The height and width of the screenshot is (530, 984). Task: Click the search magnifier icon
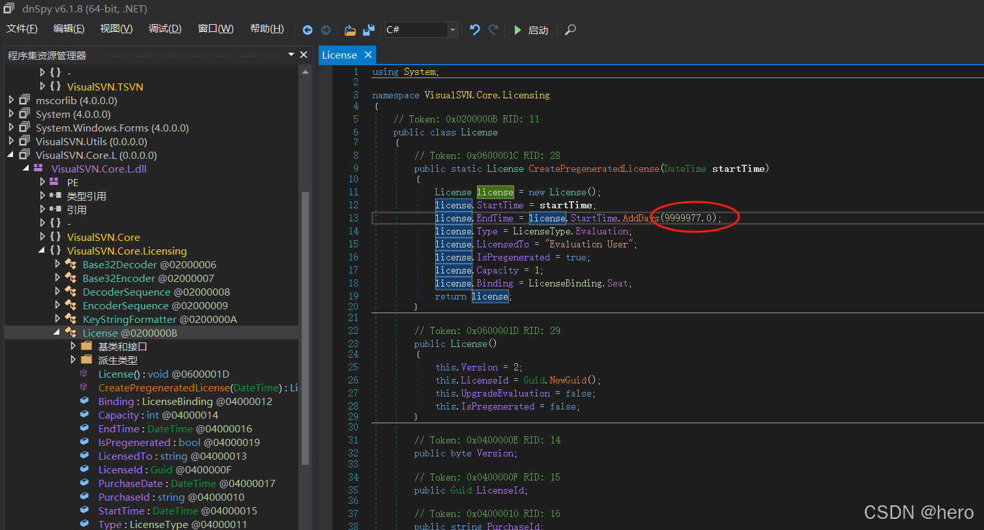pos(570,30)
